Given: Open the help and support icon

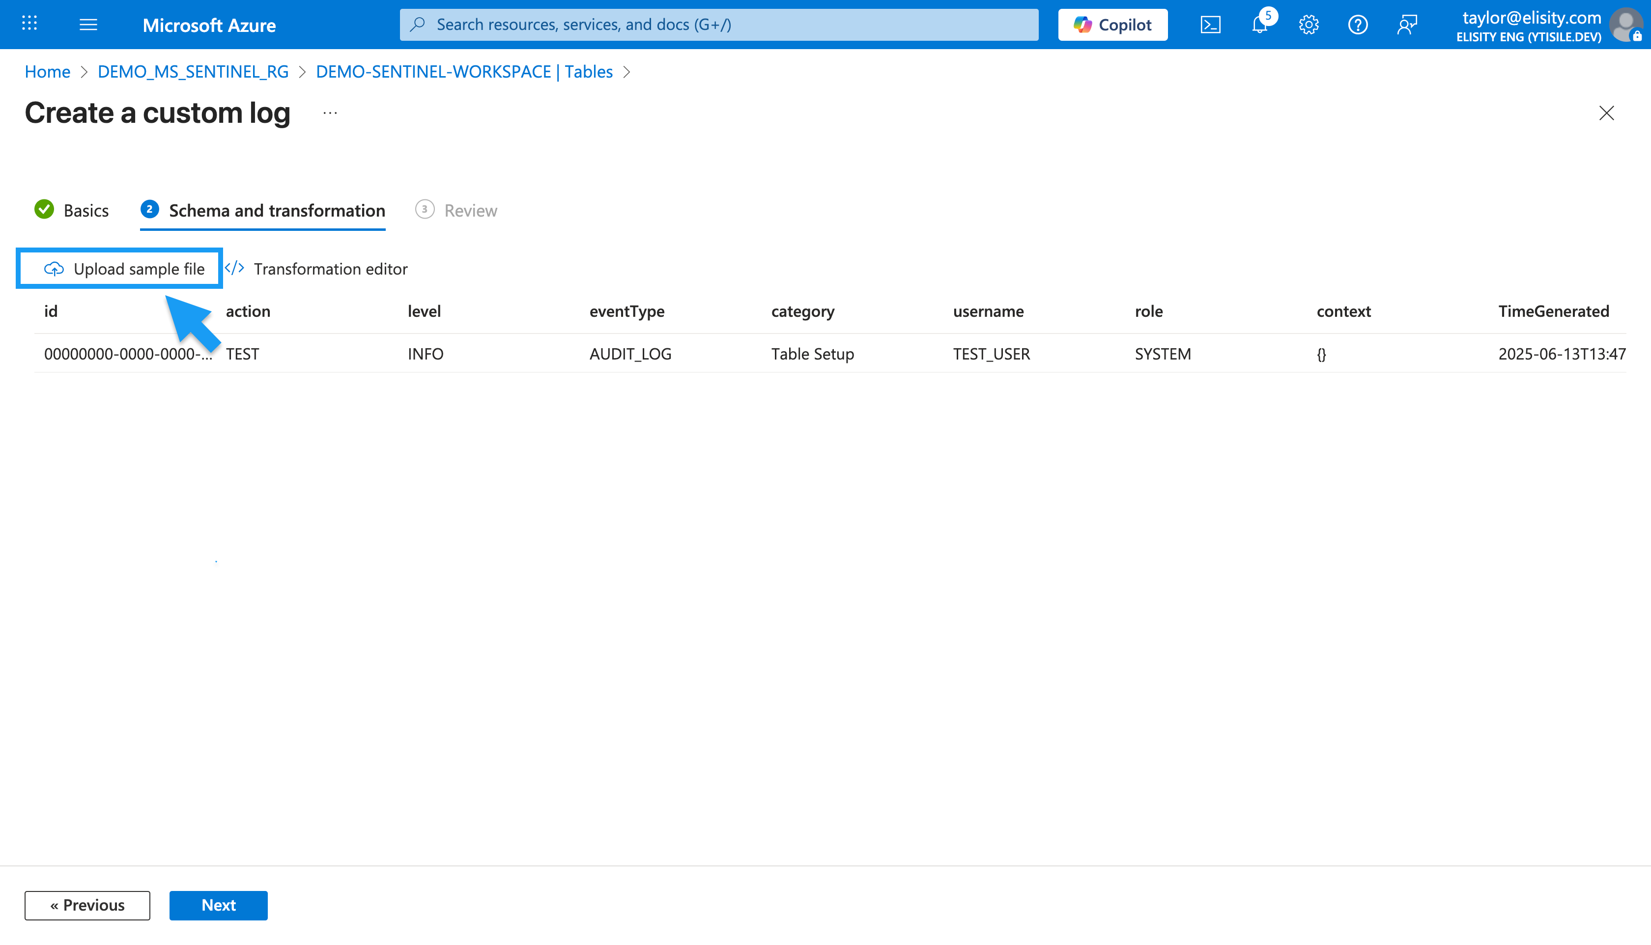Looking at the screenshot, I should [x=1358, y=25].
